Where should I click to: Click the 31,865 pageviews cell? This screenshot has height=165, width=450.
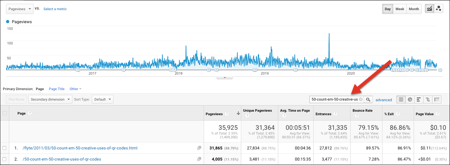click(x=222, y=148)
